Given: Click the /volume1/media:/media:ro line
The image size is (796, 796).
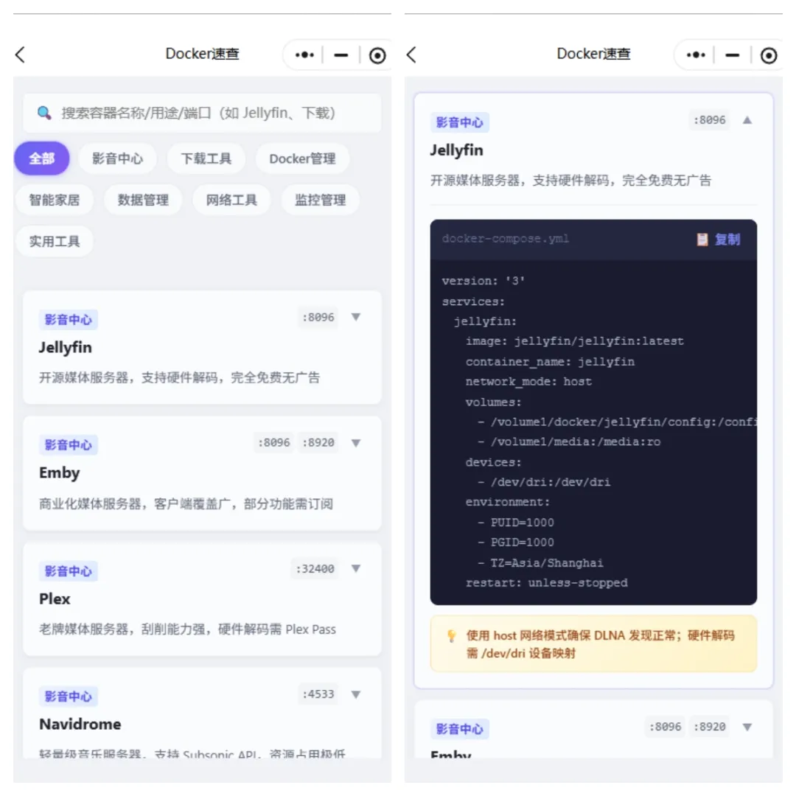Looking at the screenshot, I should pos(569,441).
